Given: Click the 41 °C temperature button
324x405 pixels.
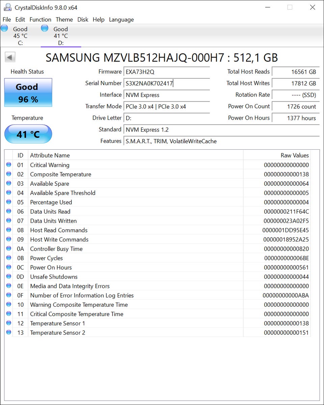Looking at the screenshot, I should click(28, 134).
